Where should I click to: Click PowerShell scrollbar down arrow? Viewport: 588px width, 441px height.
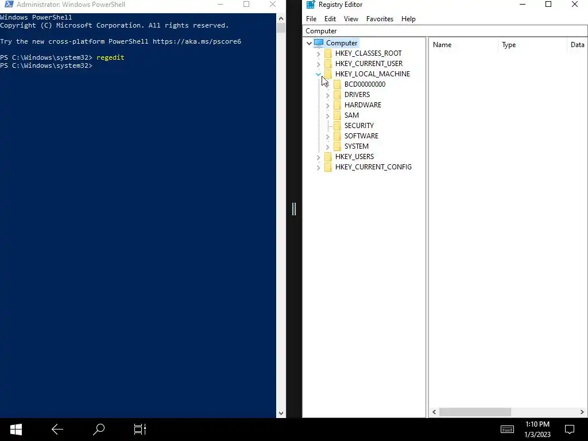click(281, 413)
